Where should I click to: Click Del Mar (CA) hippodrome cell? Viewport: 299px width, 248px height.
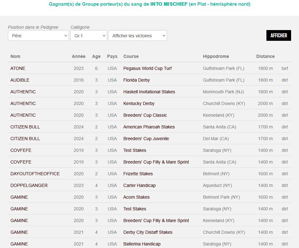point(216,139)
